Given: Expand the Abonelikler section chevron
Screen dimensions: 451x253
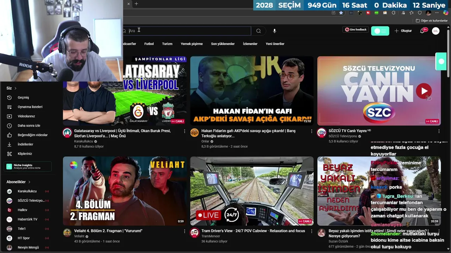Looking at the screenshot, I should 29,182.
